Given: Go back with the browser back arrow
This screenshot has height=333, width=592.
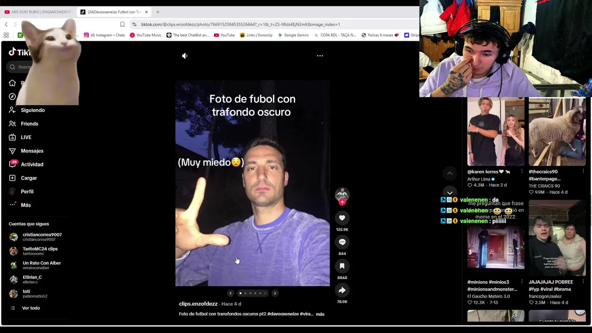Looking at the screenshot, I should point(6,25).
